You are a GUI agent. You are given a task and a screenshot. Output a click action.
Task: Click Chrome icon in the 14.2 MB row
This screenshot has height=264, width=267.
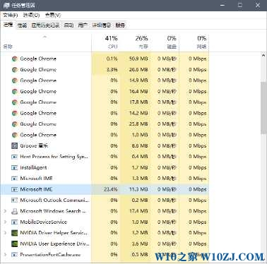click(15, 113)
